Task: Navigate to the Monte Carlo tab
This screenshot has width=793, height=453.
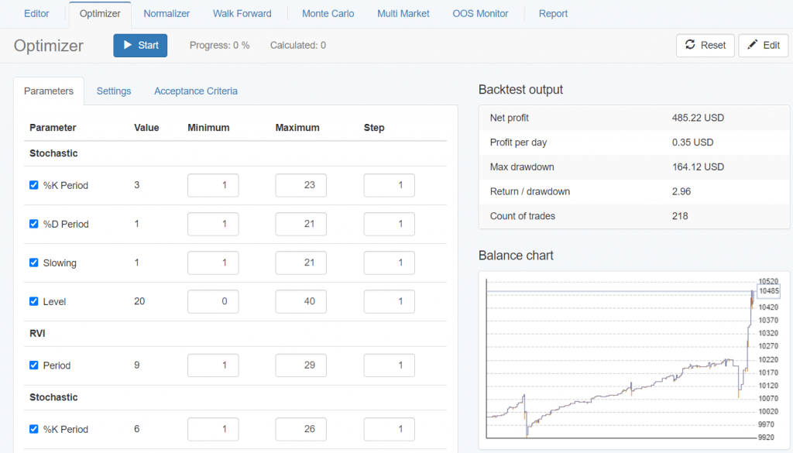Action: (x=328, y=13)
